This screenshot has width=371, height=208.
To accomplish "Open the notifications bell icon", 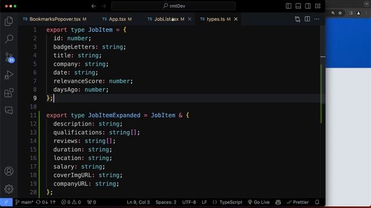I will (317, 202).
